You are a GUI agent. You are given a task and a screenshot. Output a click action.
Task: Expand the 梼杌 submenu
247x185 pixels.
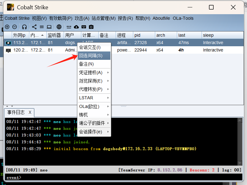pos(94,115)
